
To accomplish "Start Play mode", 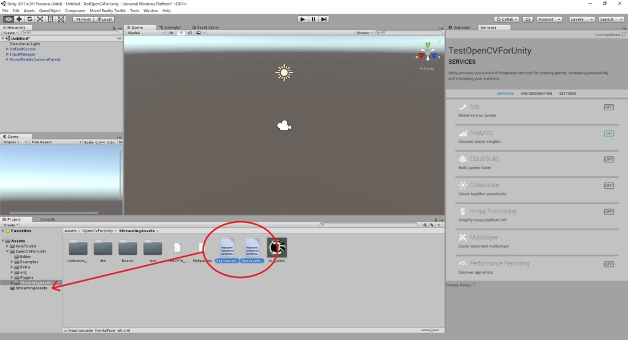I will coord(303,19).
